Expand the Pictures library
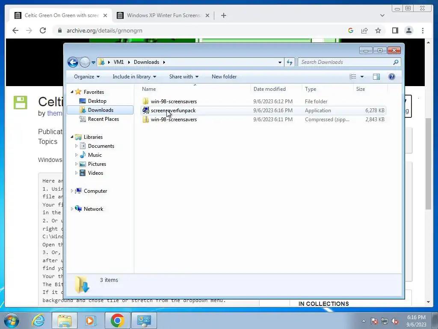Image resolution: width=438 pixels, height=329 pixels. point(76,164)
